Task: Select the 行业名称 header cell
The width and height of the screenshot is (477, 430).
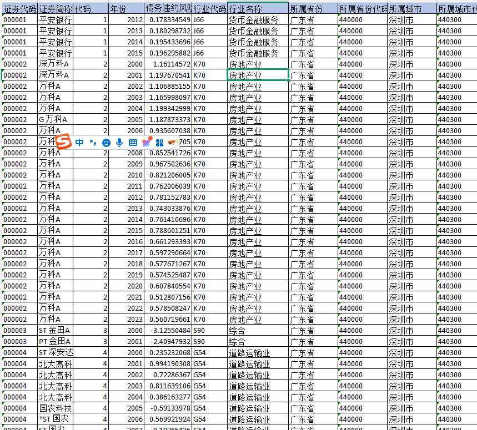Action: click(258, 9)
